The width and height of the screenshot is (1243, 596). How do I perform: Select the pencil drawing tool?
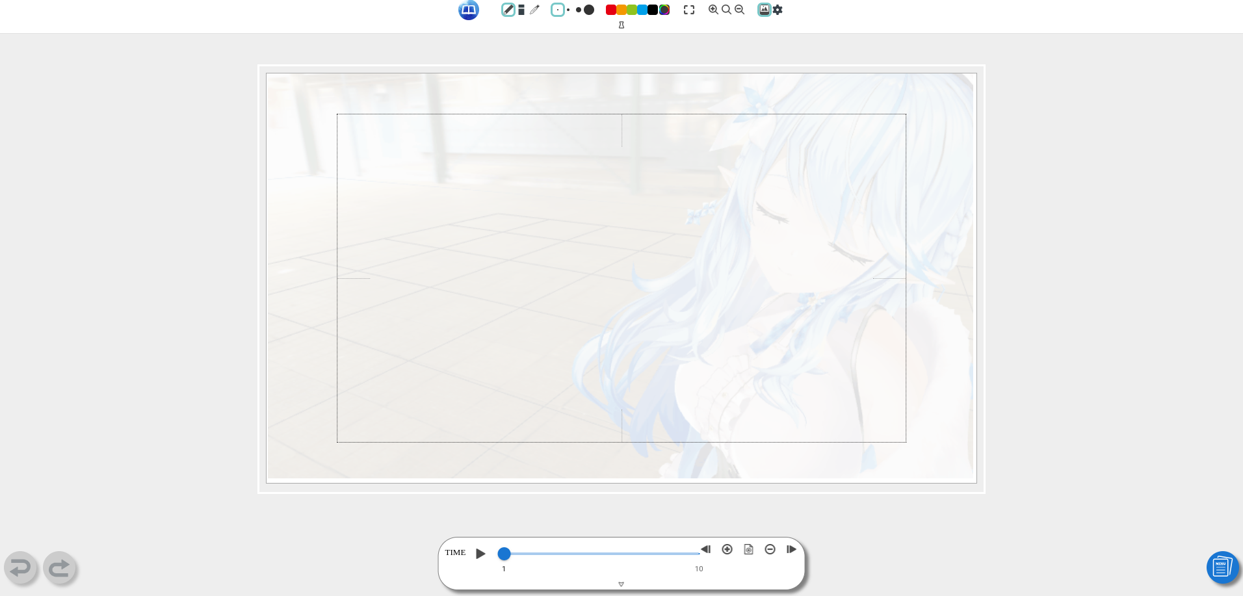(x=508, y=10)
